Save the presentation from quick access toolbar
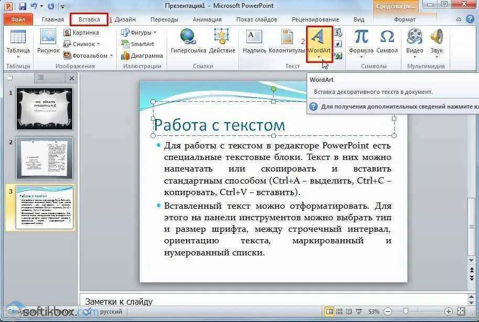Viewport: 479px width, 322px height. click(22, 6)
